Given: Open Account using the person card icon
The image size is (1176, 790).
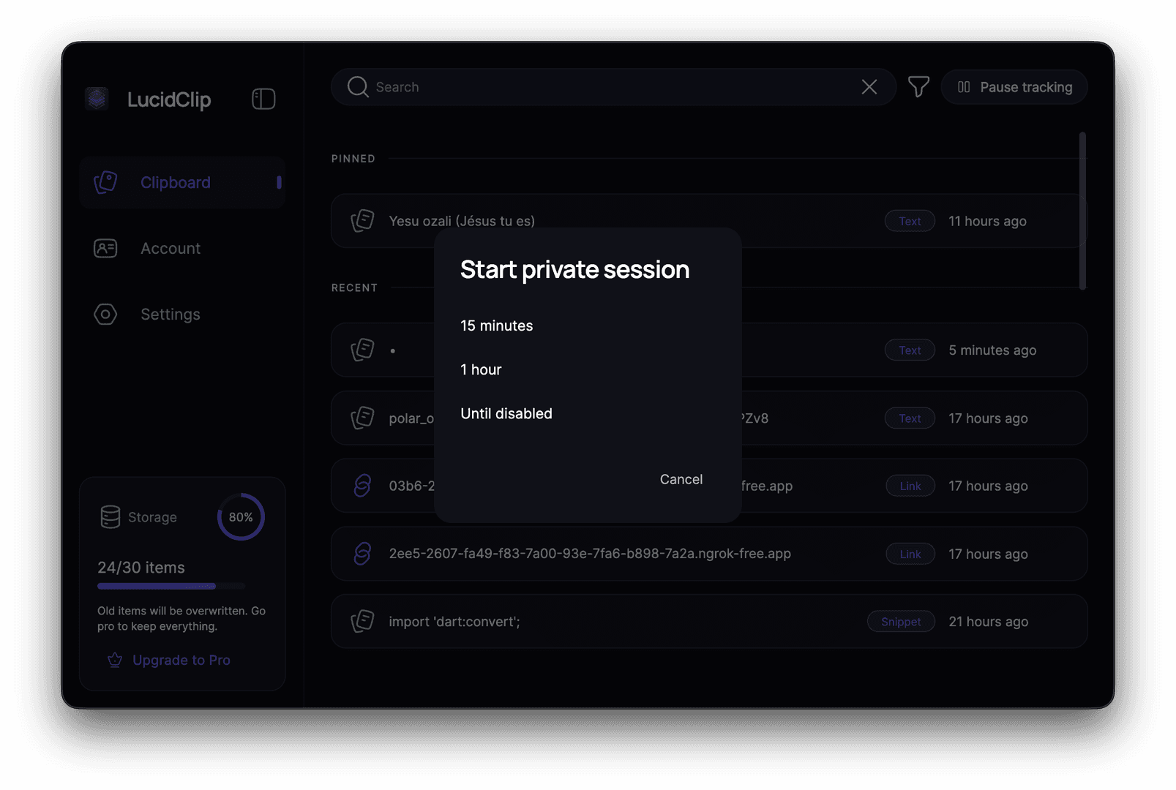Looking at the screenshot, I should click(105, 248).
